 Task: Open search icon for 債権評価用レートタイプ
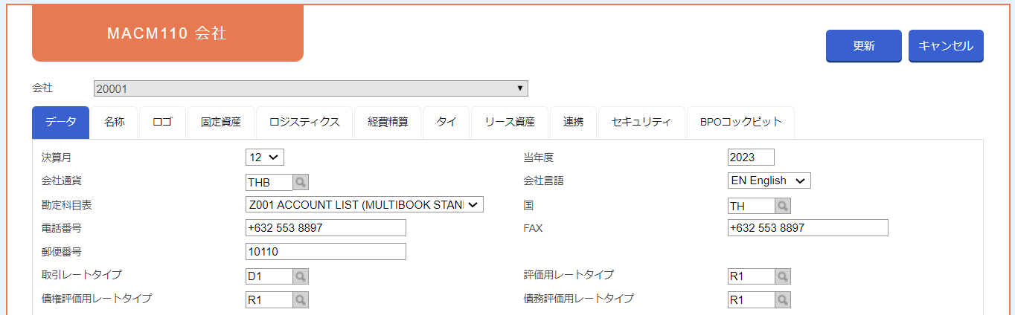(301, 300)
